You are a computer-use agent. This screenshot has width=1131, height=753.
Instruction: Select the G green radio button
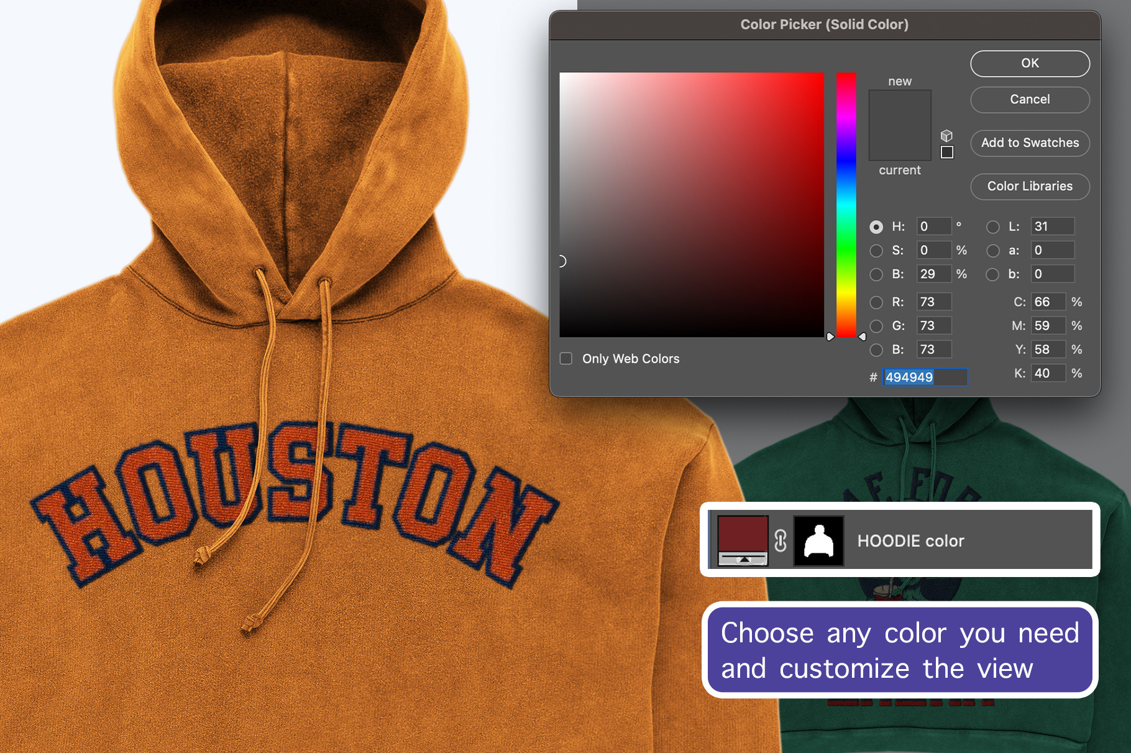[876, 326]
